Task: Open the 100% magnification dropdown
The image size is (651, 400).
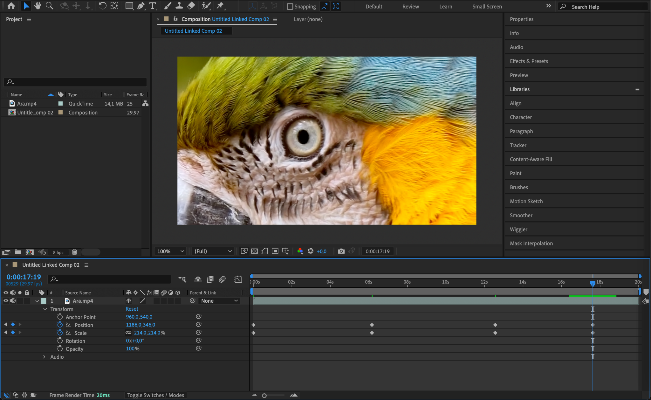Action: [x=171, y=251]
